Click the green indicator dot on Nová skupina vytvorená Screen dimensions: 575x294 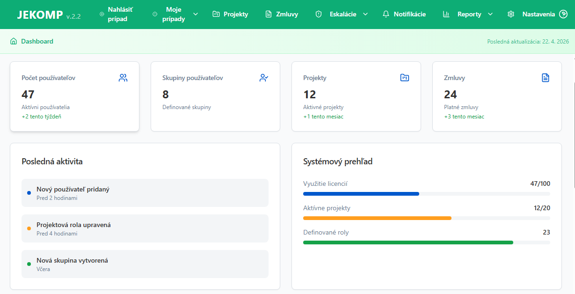point(29,264)
